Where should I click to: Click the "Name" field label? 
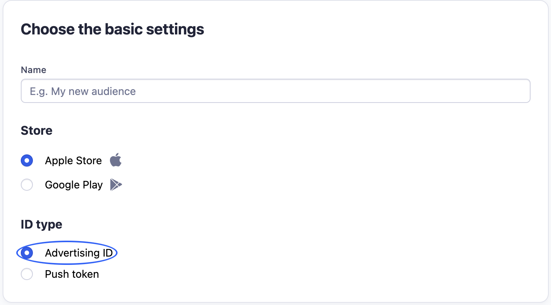[33, 70]
